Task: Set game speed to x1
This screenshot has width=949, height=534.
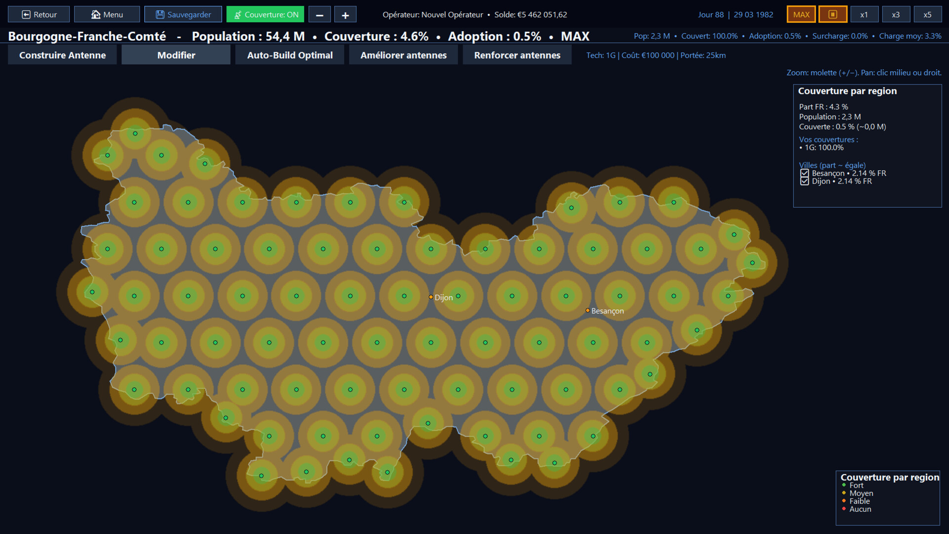Action: pos(864,14)
